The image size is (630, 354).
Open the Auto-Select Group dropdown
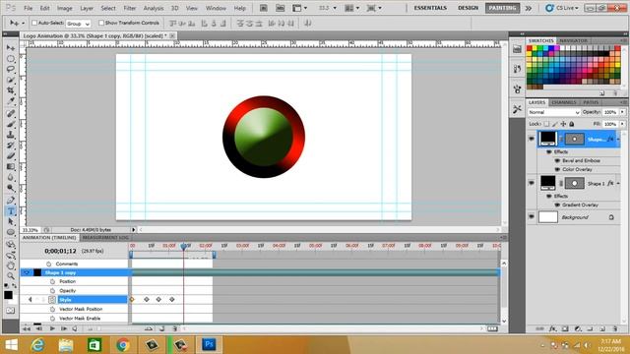tap(78, 24)
